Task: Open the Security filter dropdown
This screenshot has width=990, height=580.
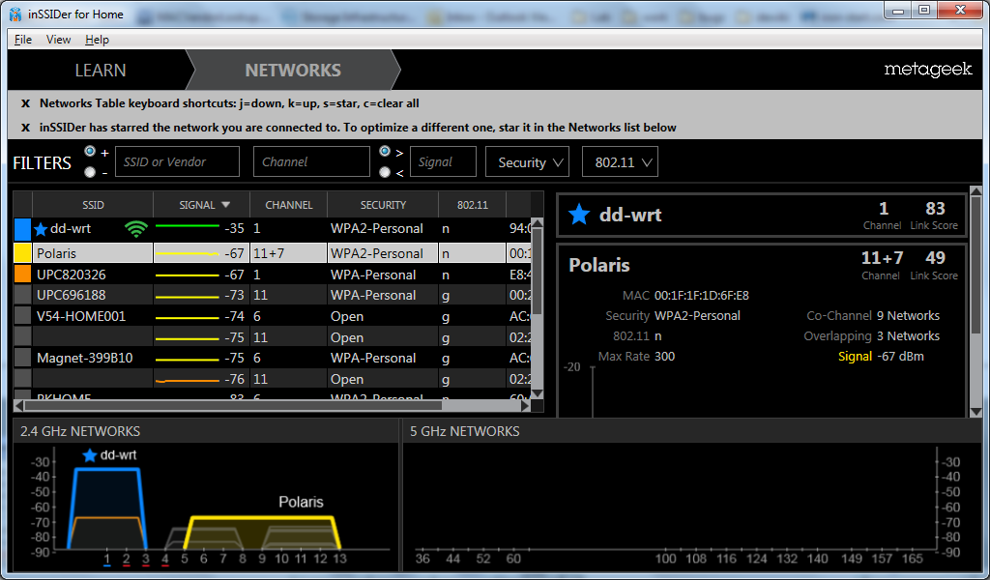Action: point(527,161)
